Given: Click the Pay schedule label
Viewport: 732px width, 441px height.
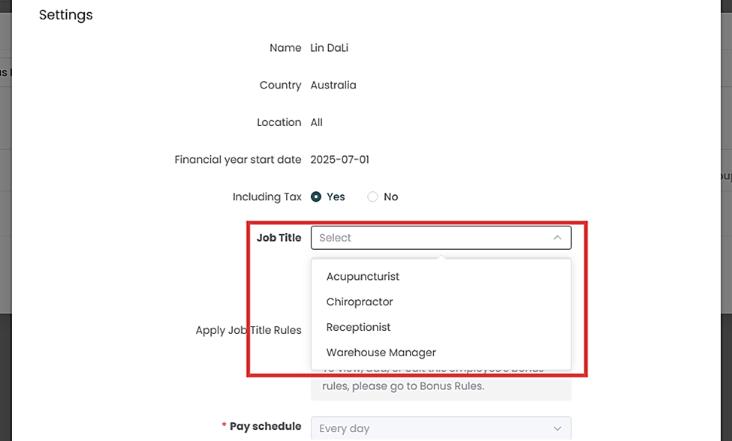Looking at the screenshot, I should 265,426.
